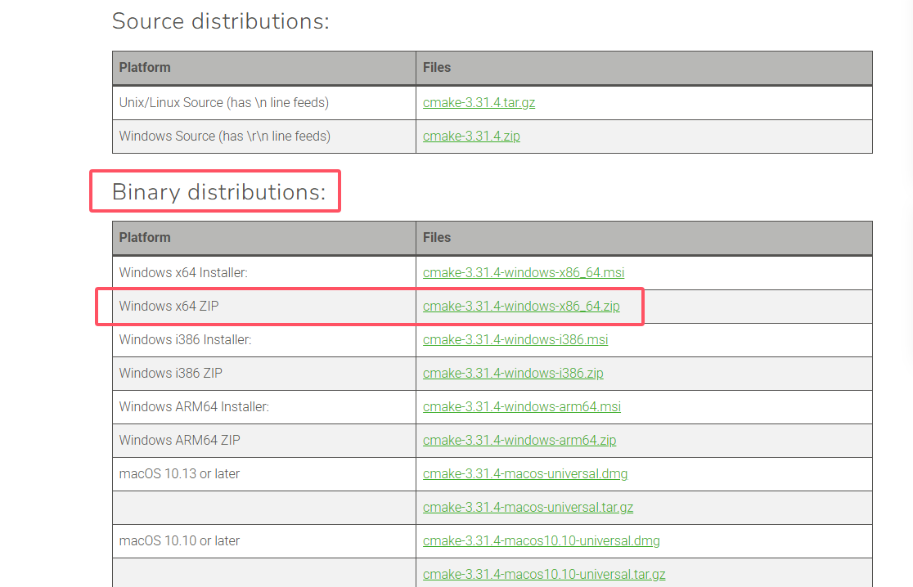The height and width of the screenshot is (587, 913).
Task: Click 'Files' header in Binary distributions table
Action: tap(644, 237)
